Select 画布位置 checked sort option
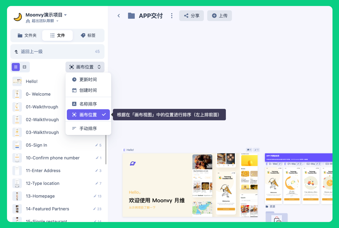 click(x=88, y=115)
